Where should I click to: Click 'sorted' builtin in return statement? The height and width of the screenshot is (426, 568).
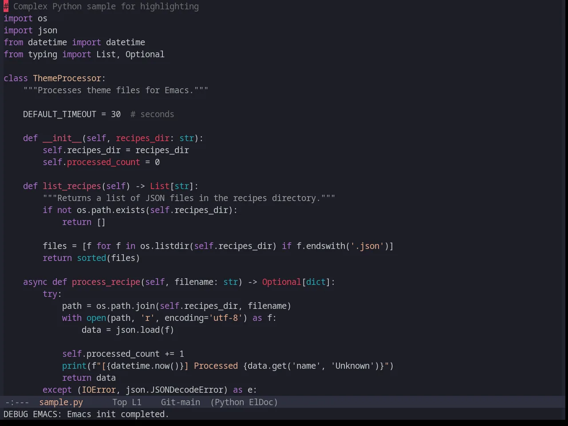point(91,258)
